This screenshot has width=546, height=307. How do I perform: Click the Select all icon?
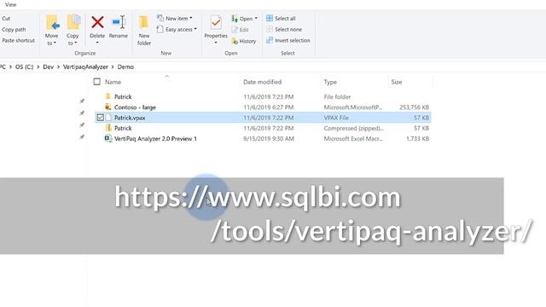coord(270,18)
